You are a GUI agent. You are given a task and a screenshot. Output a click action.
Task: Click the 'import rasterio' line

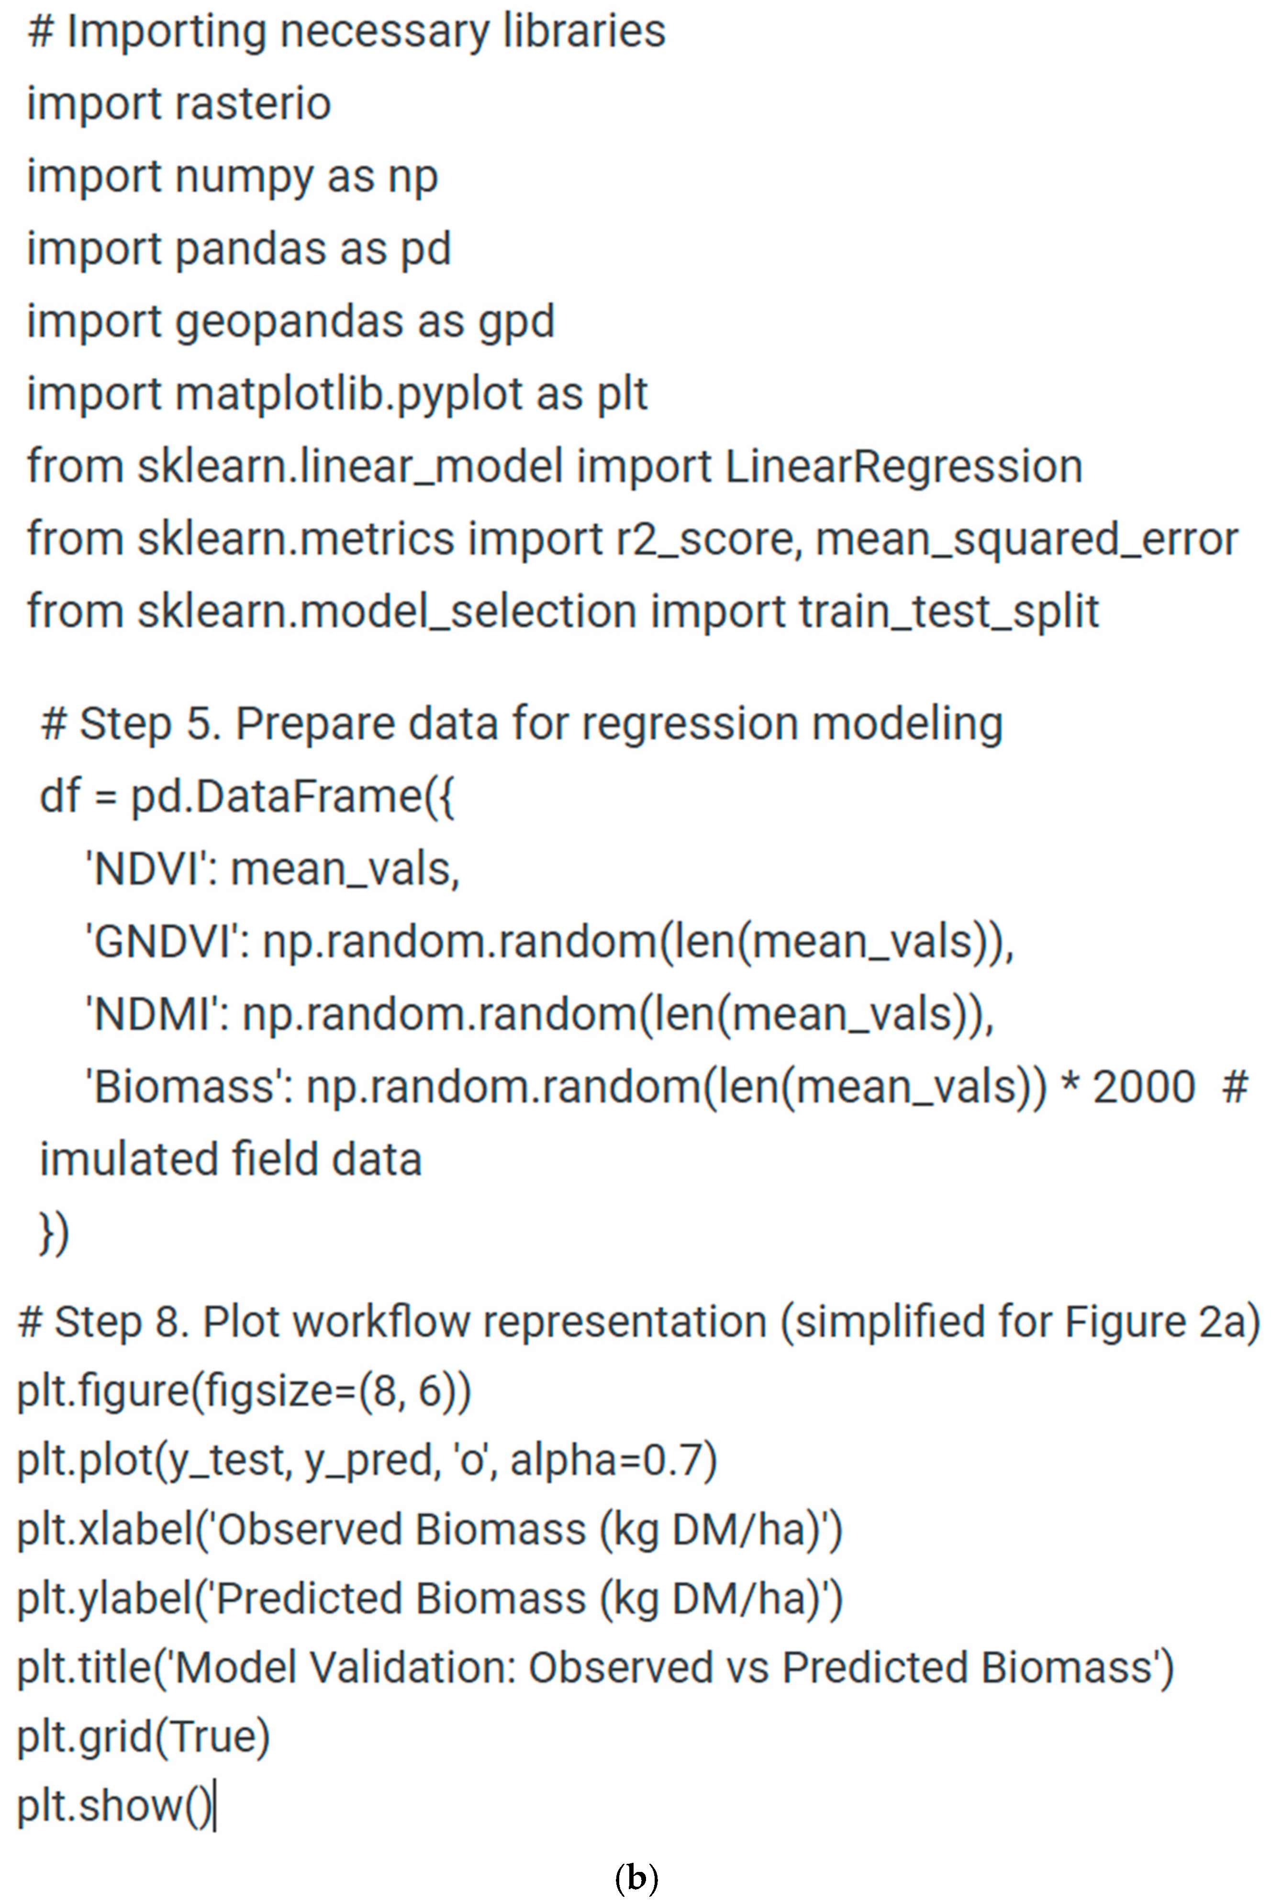tap(179, 104)
